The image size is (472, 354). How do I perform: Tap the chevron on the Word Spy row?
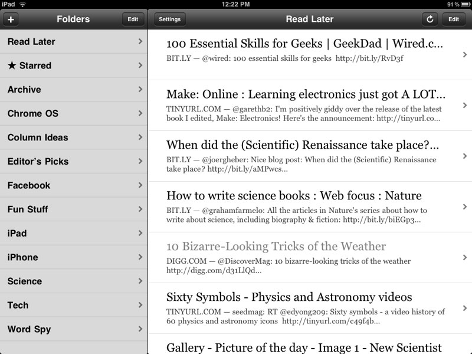click(x=140, y=329)
